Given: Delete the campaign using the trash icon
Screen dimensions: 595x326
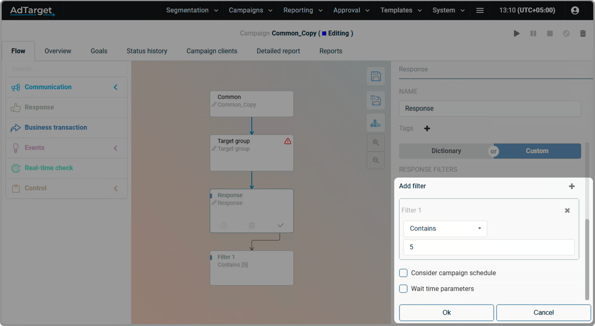Looking at the screenshot, I should click(x=583, y=34).
